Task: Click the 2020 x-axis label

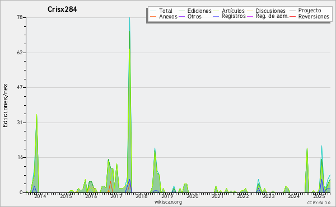Action: 193,196
